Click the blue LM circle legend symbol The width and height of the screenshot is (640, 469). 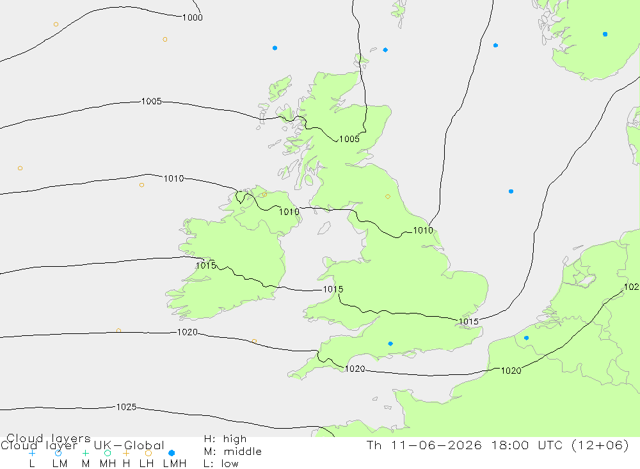(58, 453)
